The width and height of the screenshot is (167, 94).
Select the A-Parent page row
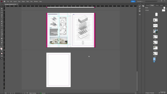point(155,10)
